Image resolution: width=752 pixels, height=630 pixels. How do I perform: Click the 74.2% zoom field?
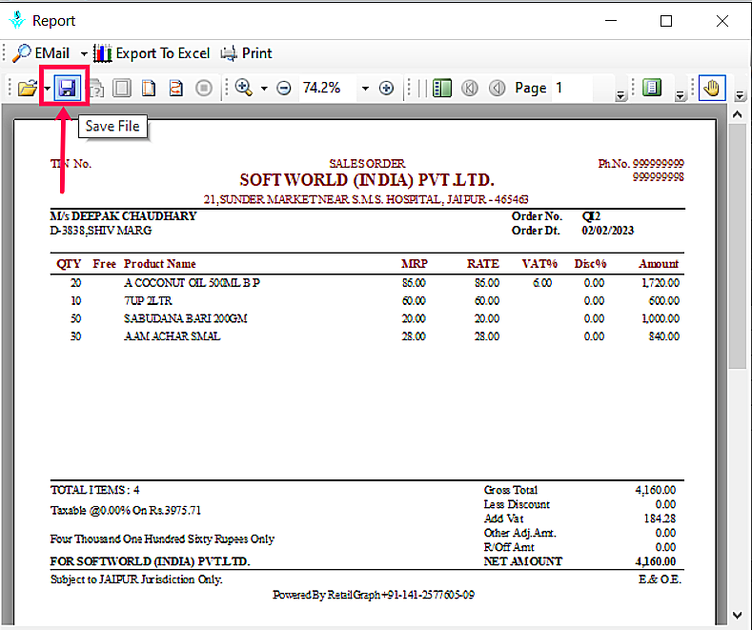point(328,88)
